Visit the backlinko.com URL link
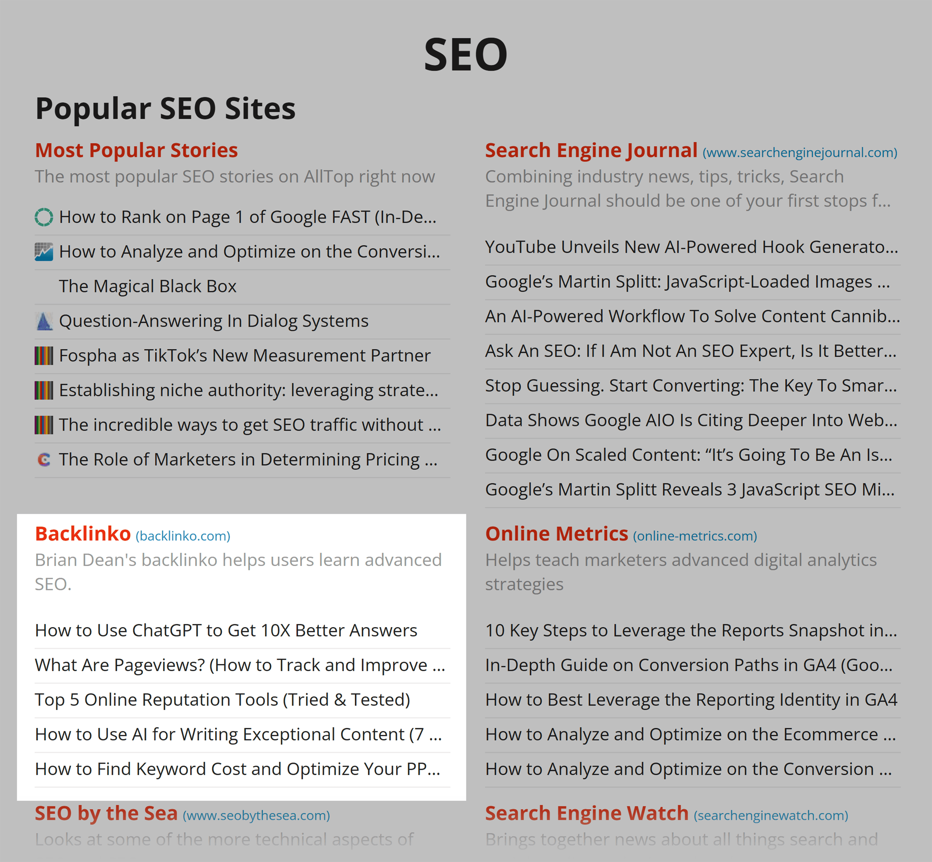 [183, 536]
